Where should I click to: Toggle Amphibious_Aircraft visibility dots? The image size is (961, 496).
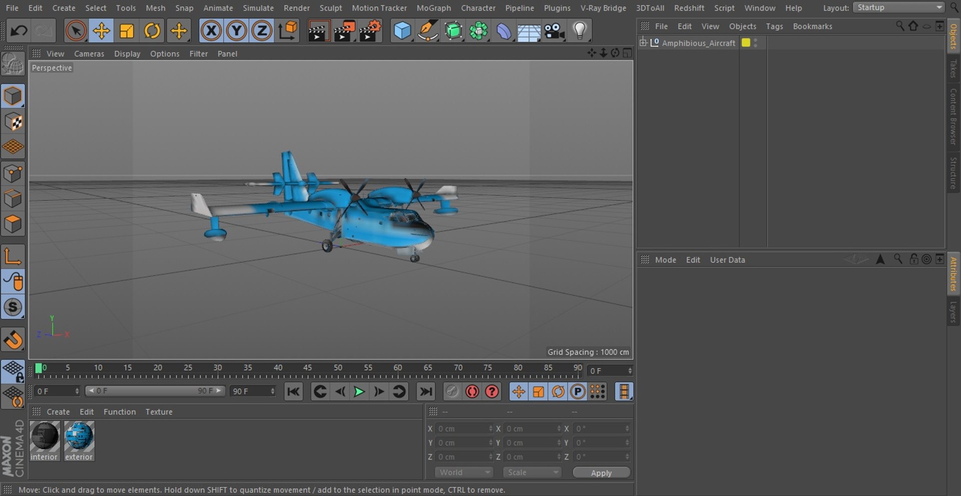(x=755, y=43)
